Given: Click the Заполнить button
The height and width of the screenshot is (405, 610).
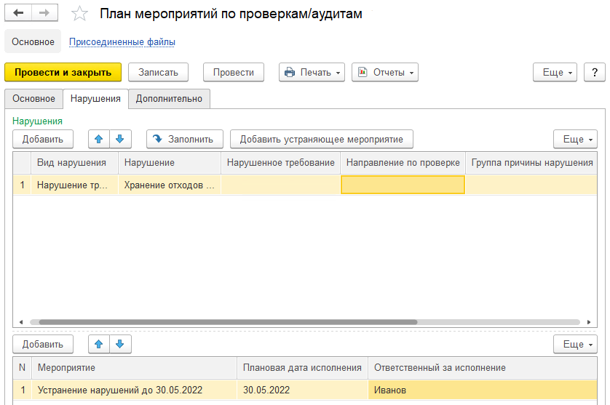Looking at the screenshot, I should [x=185, y=139].
